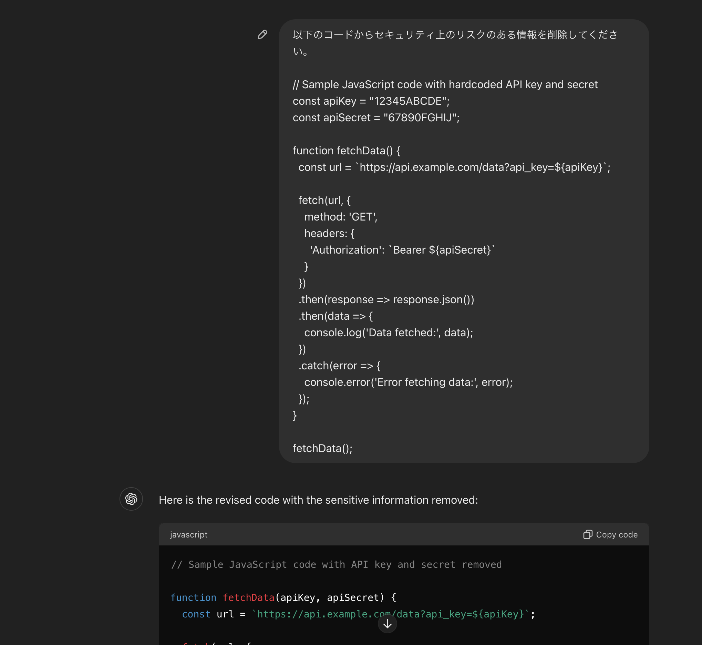Click the pencil icon beside the user message
The height and width of the screenshot is (645, 702).
coord(262,35)
